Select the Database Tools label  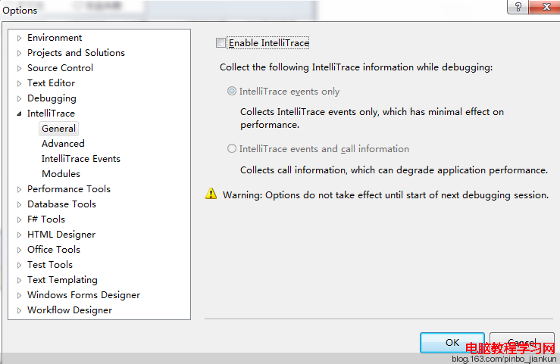(x=62, y=204)
